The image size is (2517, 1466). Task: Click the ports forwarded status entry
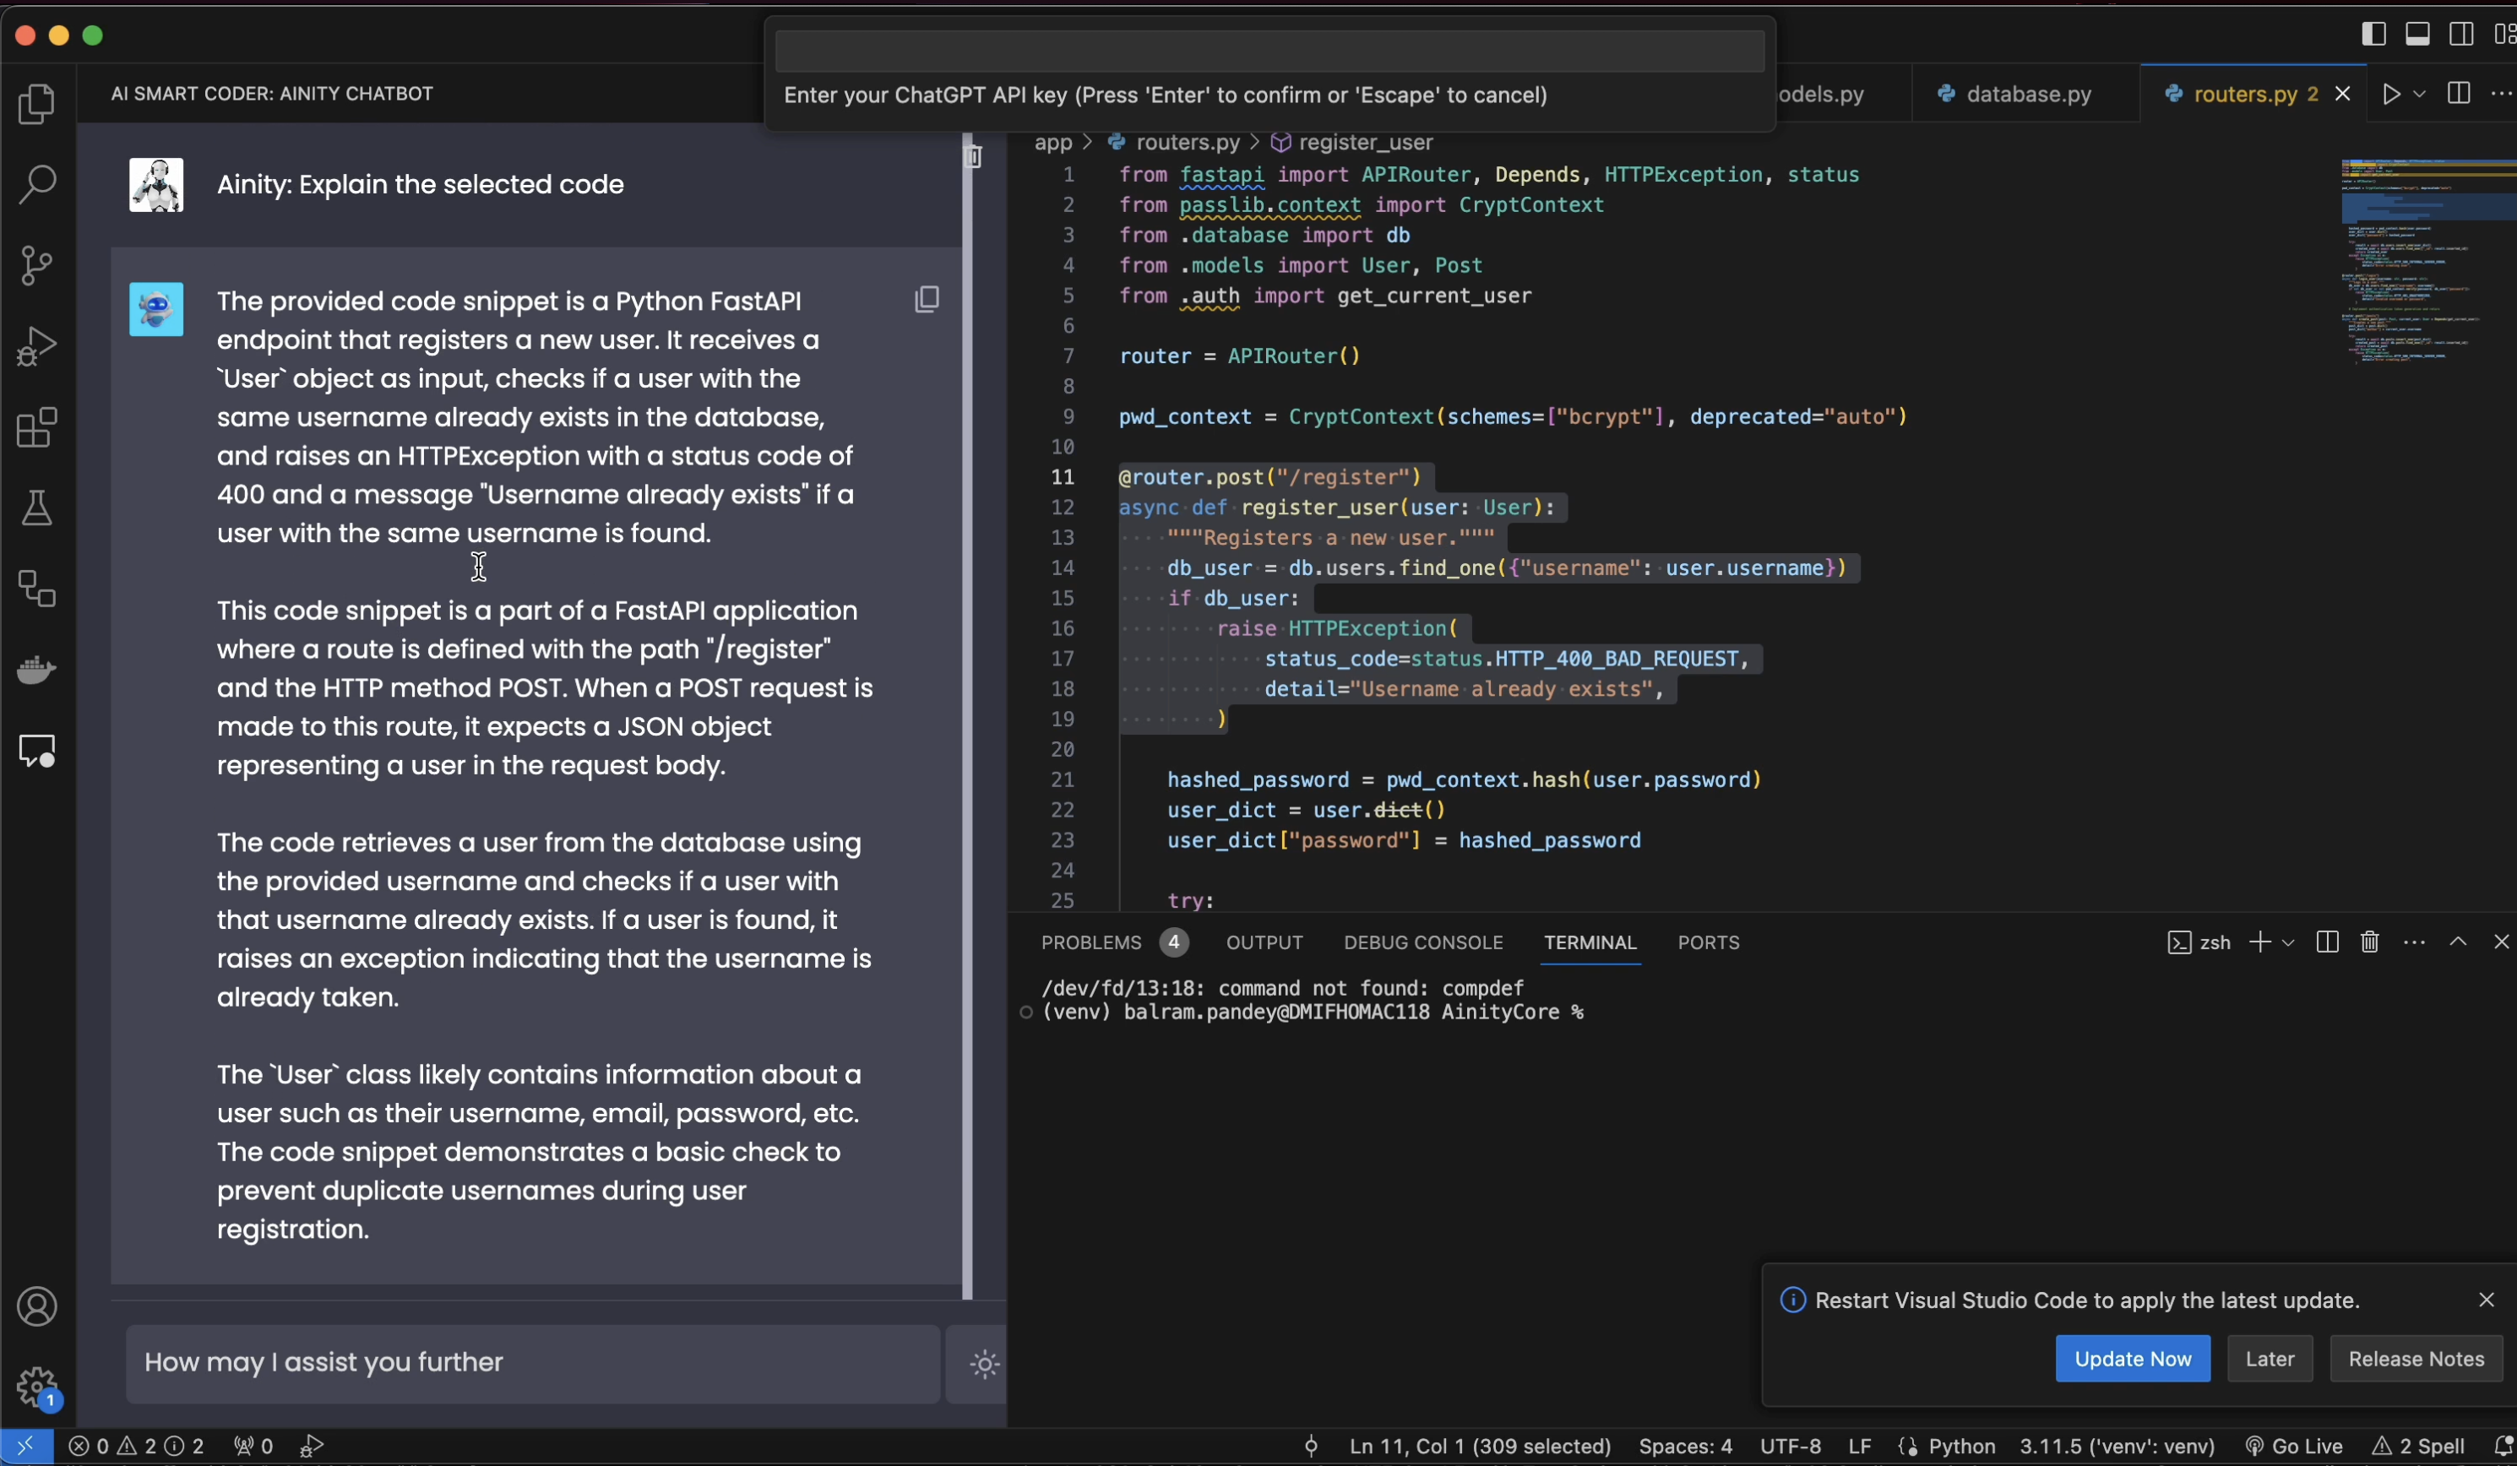[253, 1446]
